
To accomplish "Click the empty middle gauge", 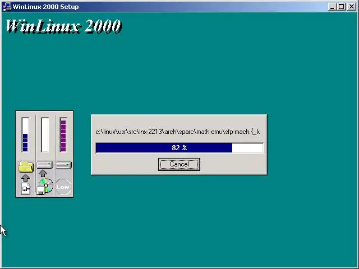I will coord(45,134).
